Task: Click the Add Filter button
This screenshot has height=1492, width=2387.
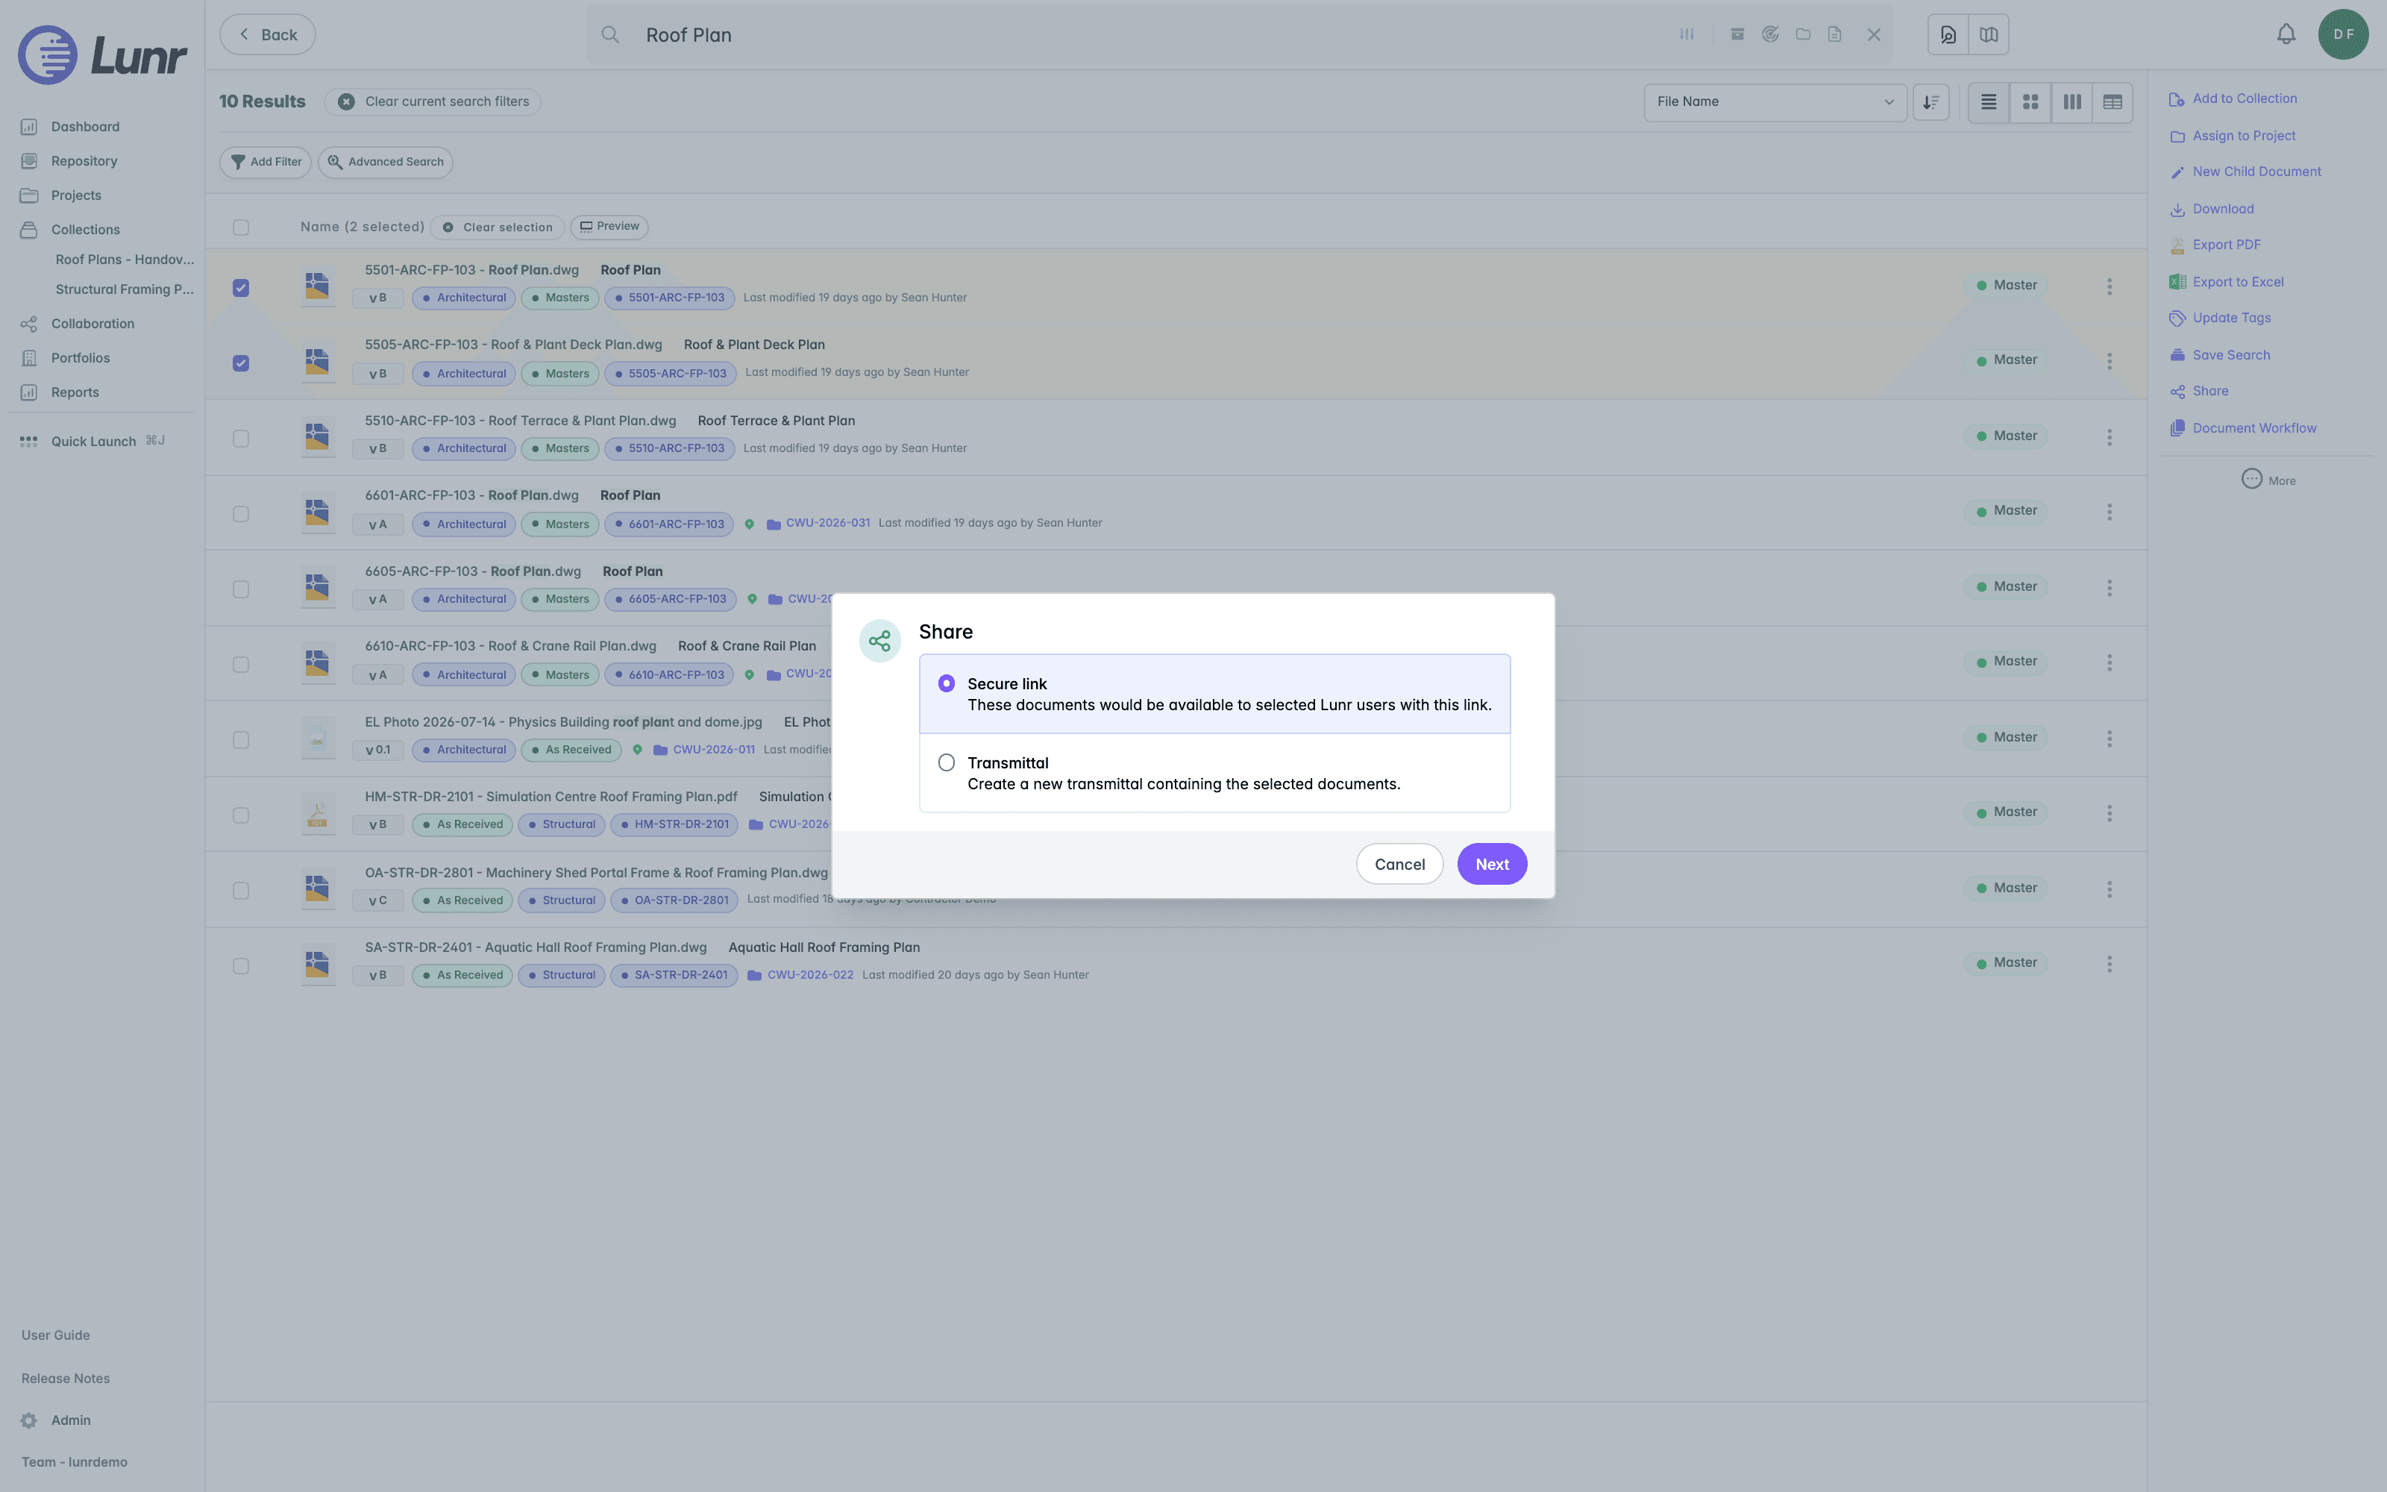Action: pyautogui.click(x=266, y=162)
